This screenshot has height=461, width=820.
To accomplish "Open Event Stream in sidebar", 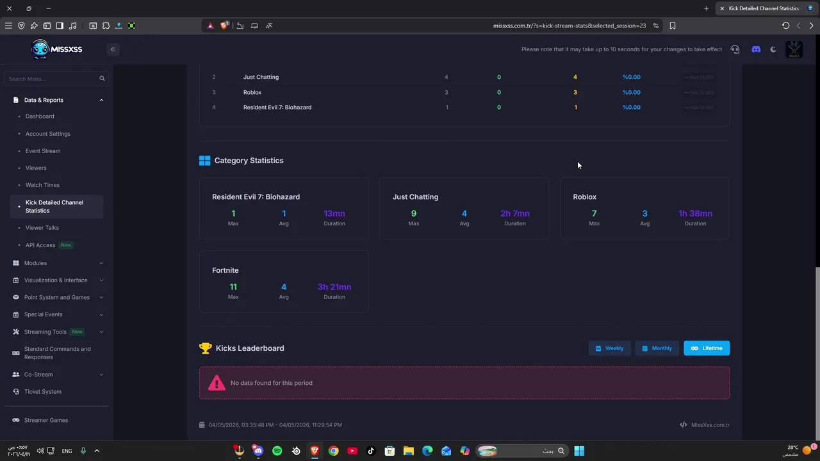I will coord(43,151).
